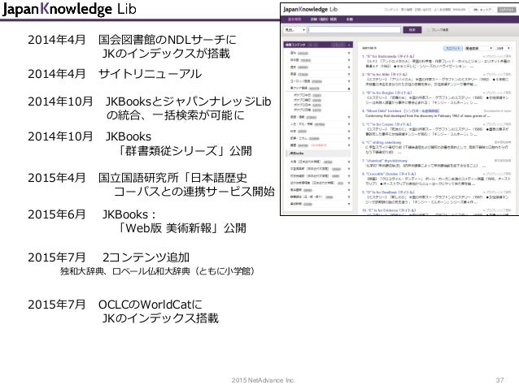The width and height of the screenshot is (519, 389).
Task: Click the JKBooks section header in the sidebar
Action: coord(318,153)
